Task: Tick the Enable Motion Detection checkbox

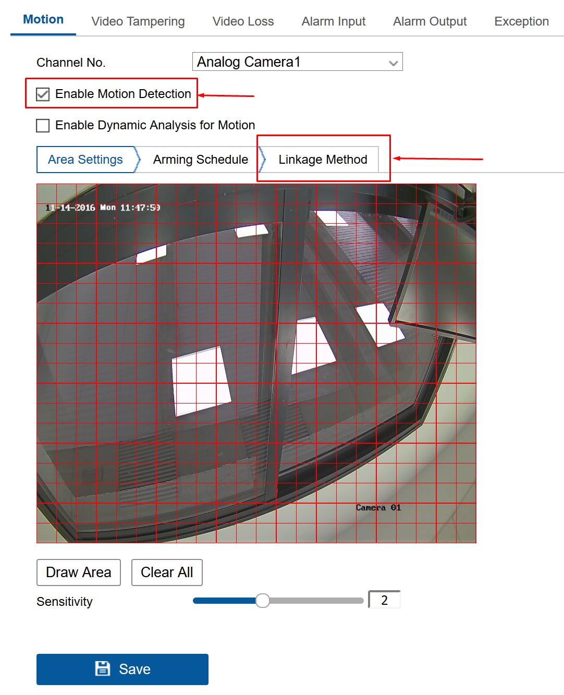Action: (43, 94)
